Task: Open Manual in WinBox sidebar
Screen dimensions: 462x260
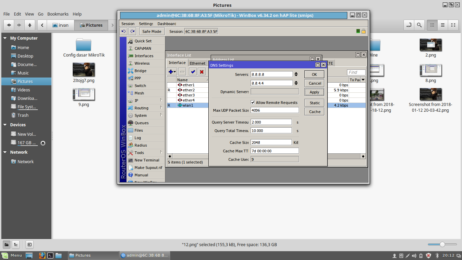Action: [141, 175]
